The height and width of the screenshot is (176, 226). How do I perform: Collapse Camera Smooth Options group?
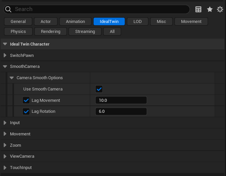click(x=12, y=78)
